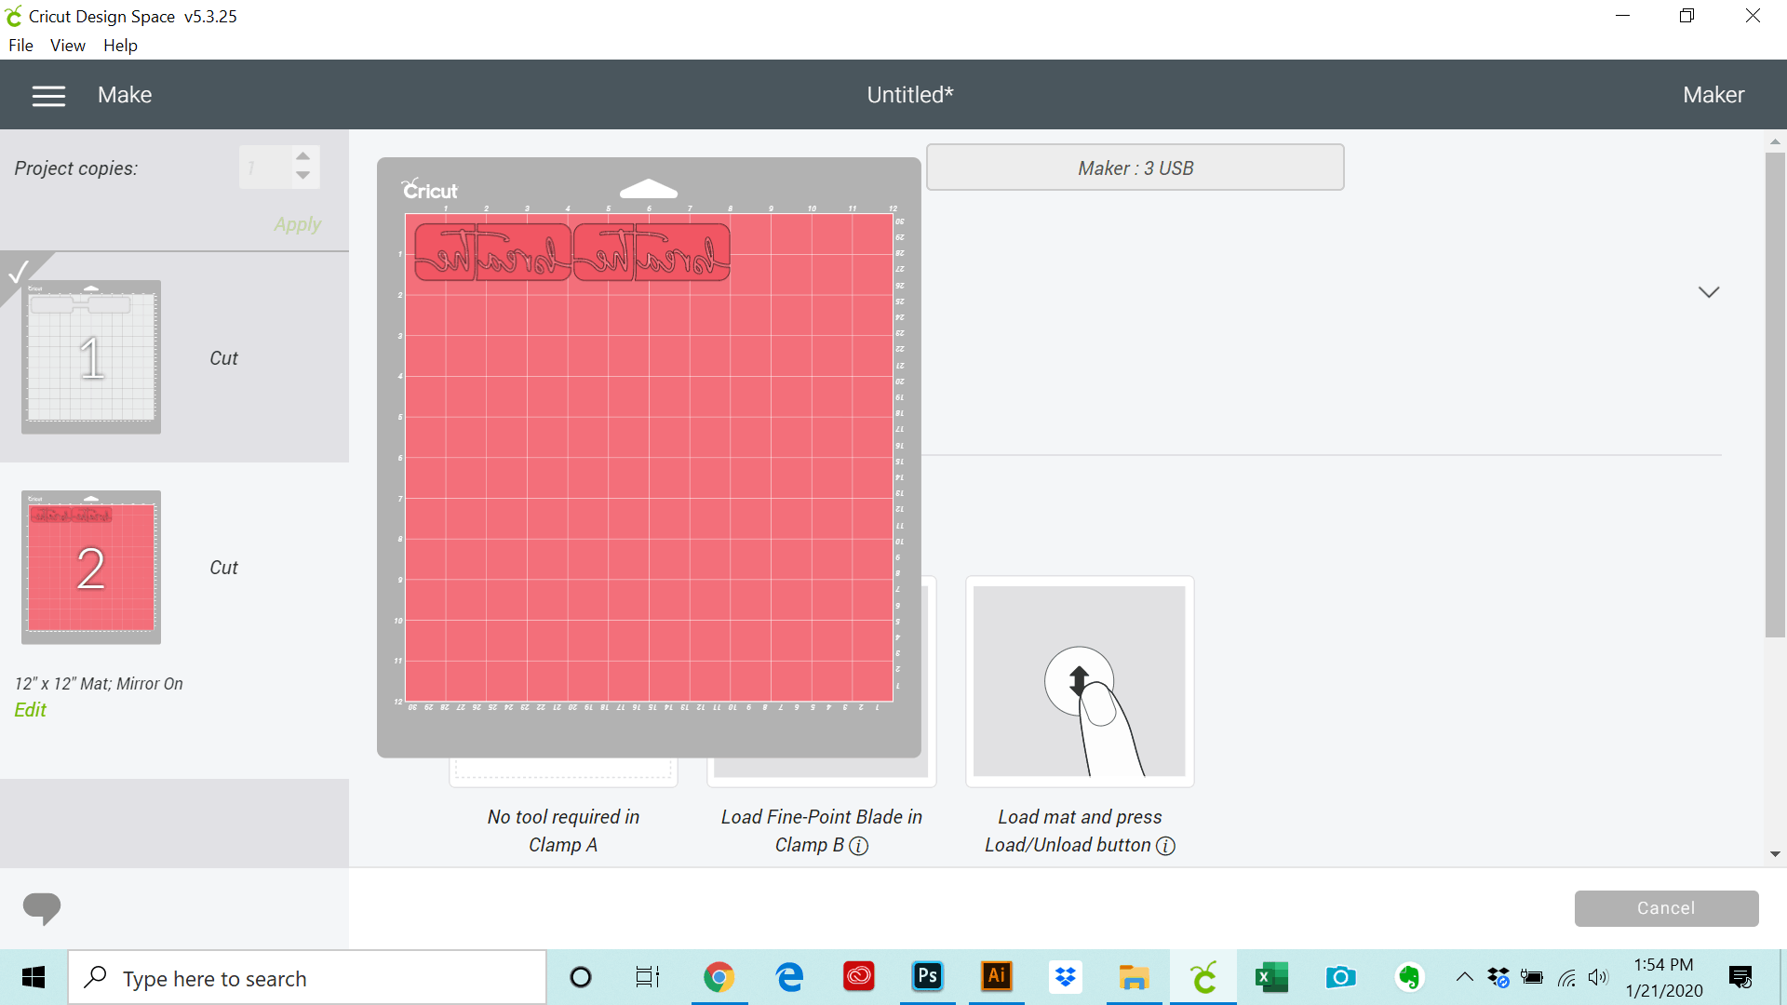Image resolution: width=1787 pixels, height=1005 pixels.
Task: Open Photoshop from the taskbar
Action: point(927,976)
